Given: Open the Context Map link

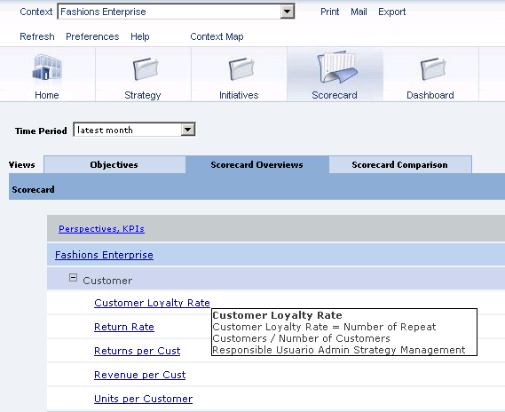Looking at the screenshot, I should click(x=217, y=36).
